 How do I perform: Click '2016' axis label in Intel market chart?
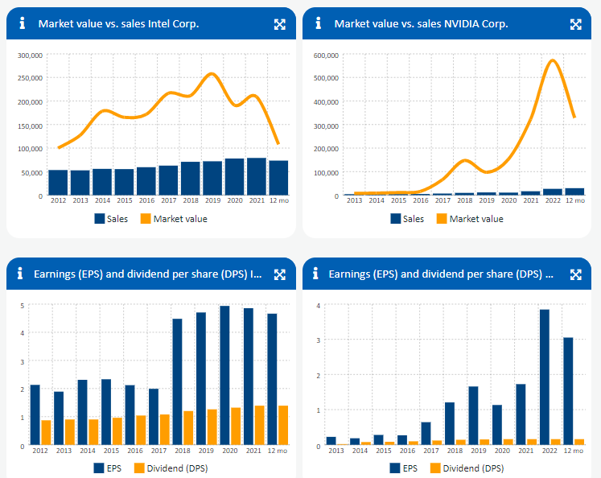click(x=146, y=200)
